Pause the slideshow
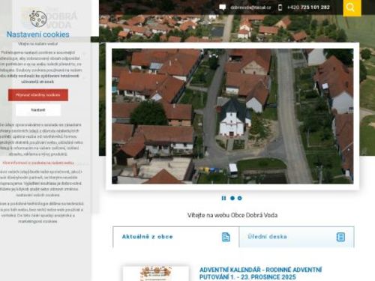Screen dimensions: 375x281 click(x=223, y=198)
